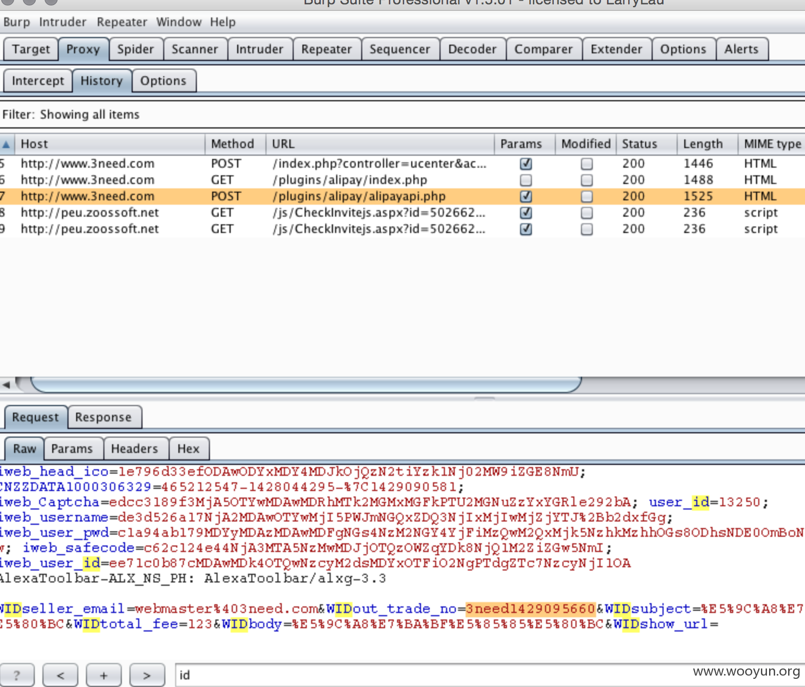Screen dimensions: 805x687
Task: Sort by the URL column header
Action: [380, 144]
